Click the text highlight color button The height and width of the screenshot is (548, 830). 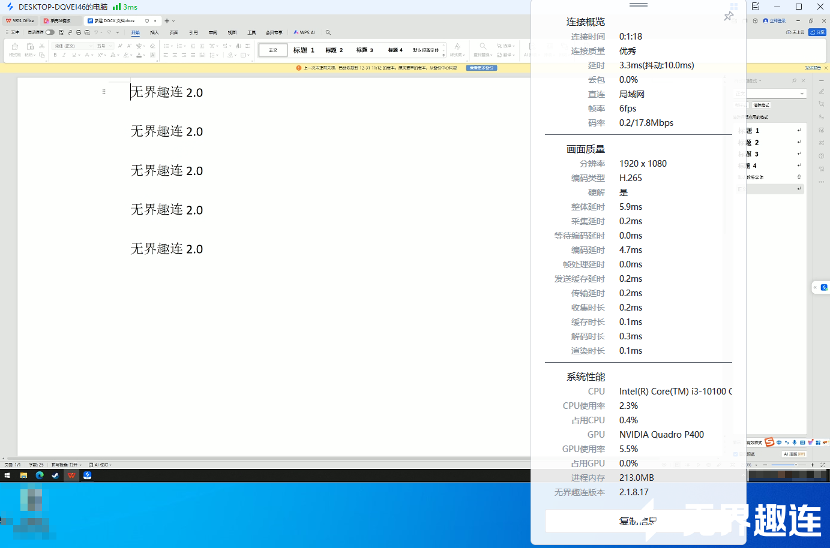(x=126, y=55)
